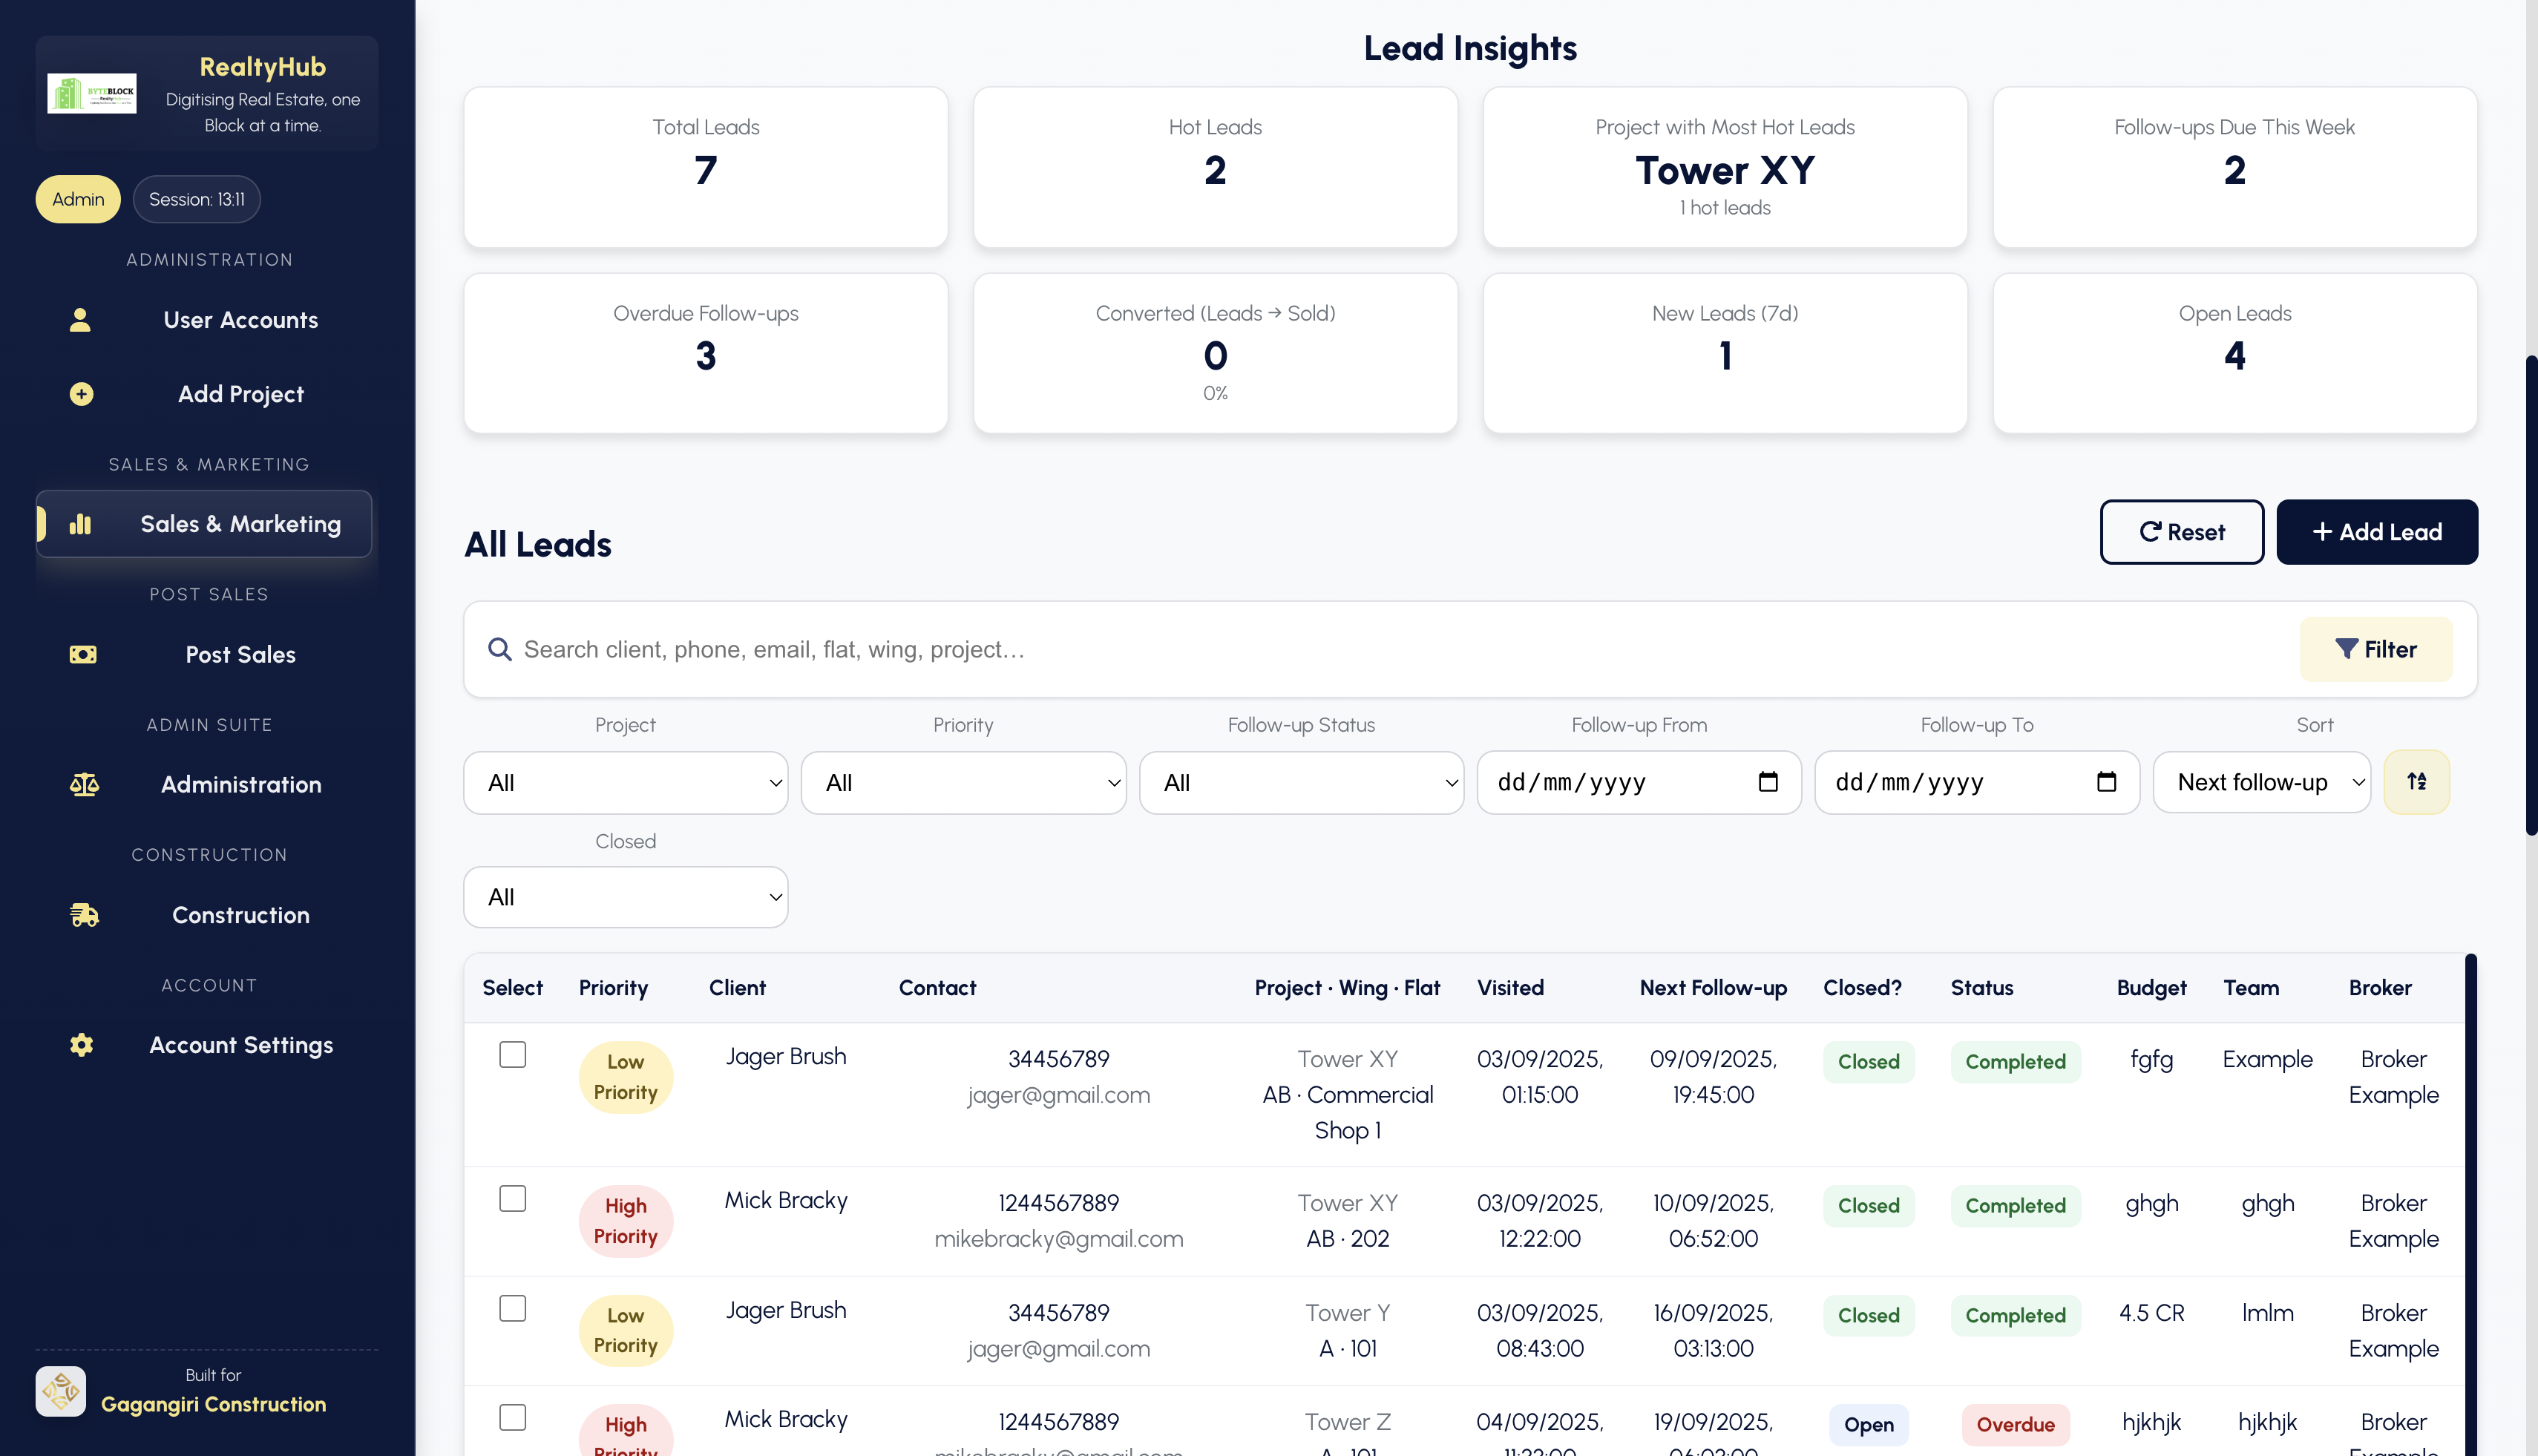Select the Sales & Marketing chart icon

coord(79,523)
